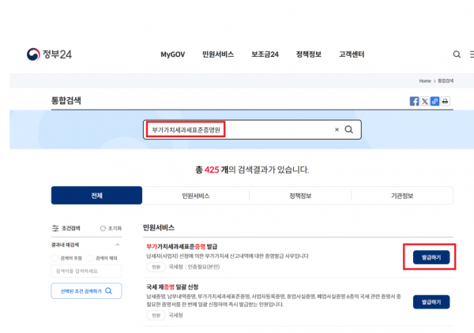Switch to the 민원서비스 results tab
This screenshot has width=474, height=333.
(195, 195)
